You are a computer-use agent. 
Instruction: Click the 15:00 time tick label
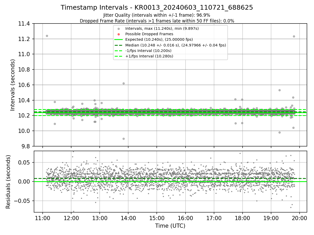[x=157, y=218]
